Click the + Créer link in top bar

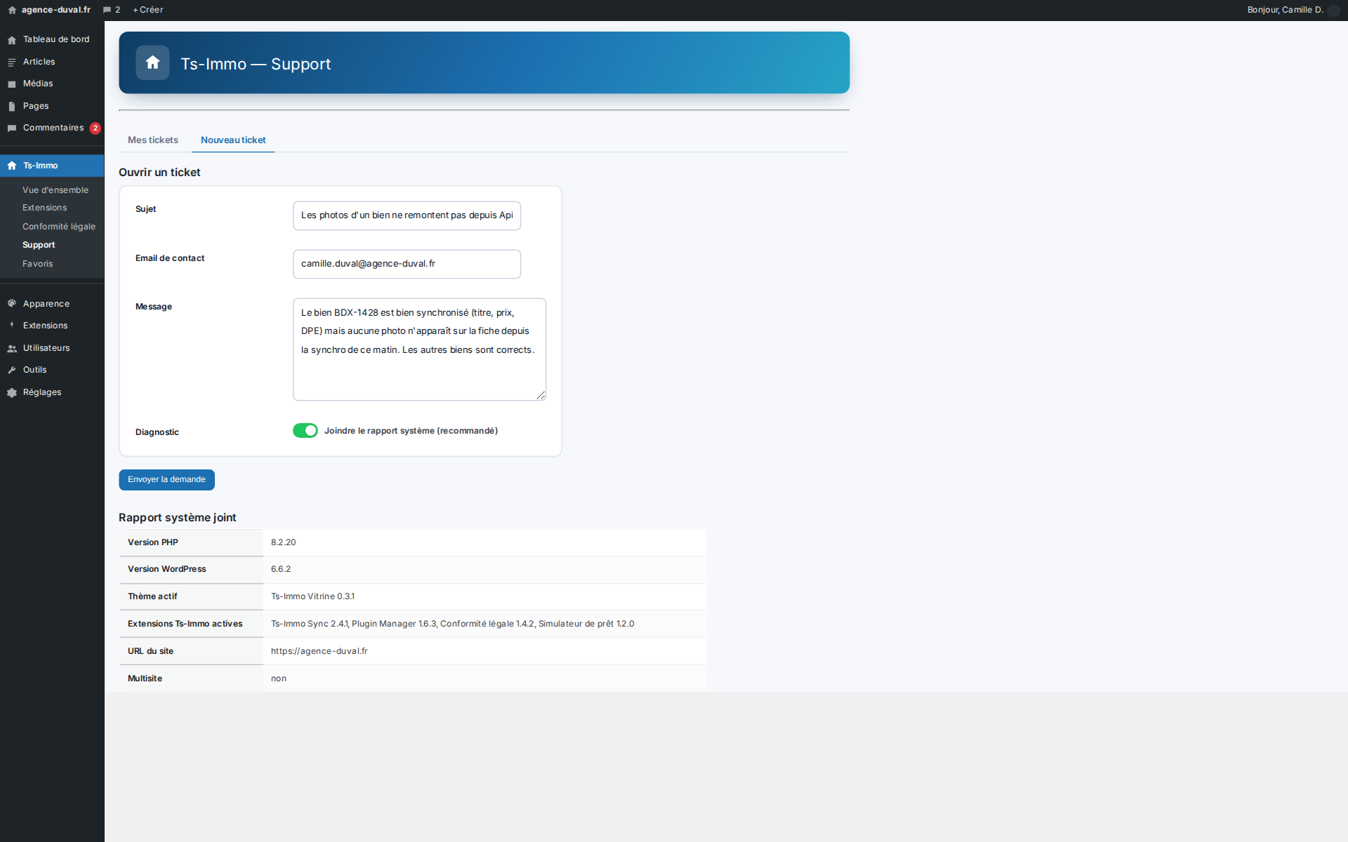coord(147,10)
